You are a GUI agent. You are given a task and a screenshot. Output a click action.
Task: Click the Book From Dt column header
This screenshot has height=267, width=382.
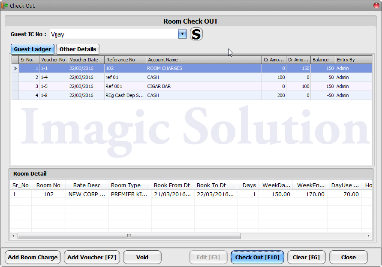point(172,185)
